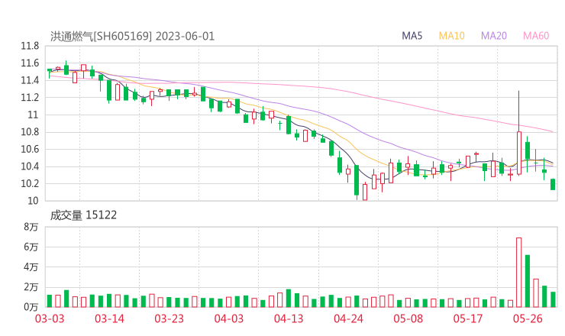Click the 03-14 date axis label
This screenshot has height=336, width=565.
click(109, 318)
